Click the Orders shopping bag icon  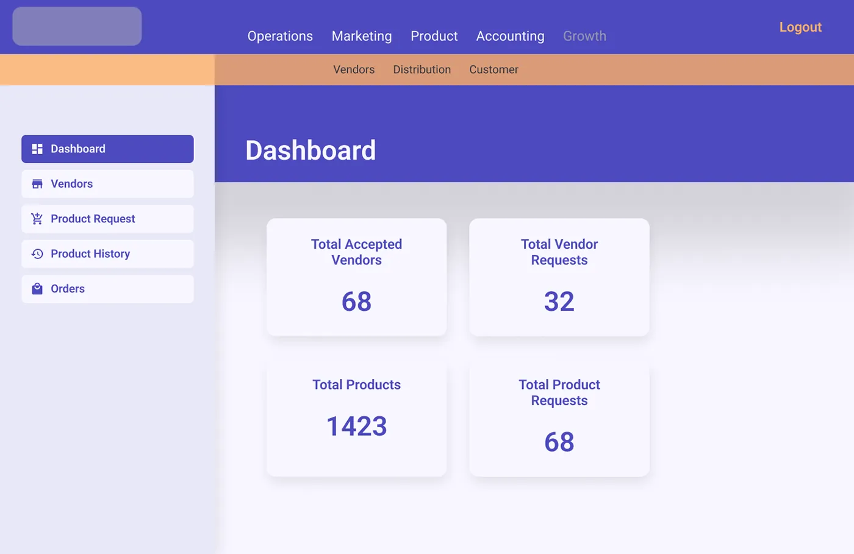37,289
